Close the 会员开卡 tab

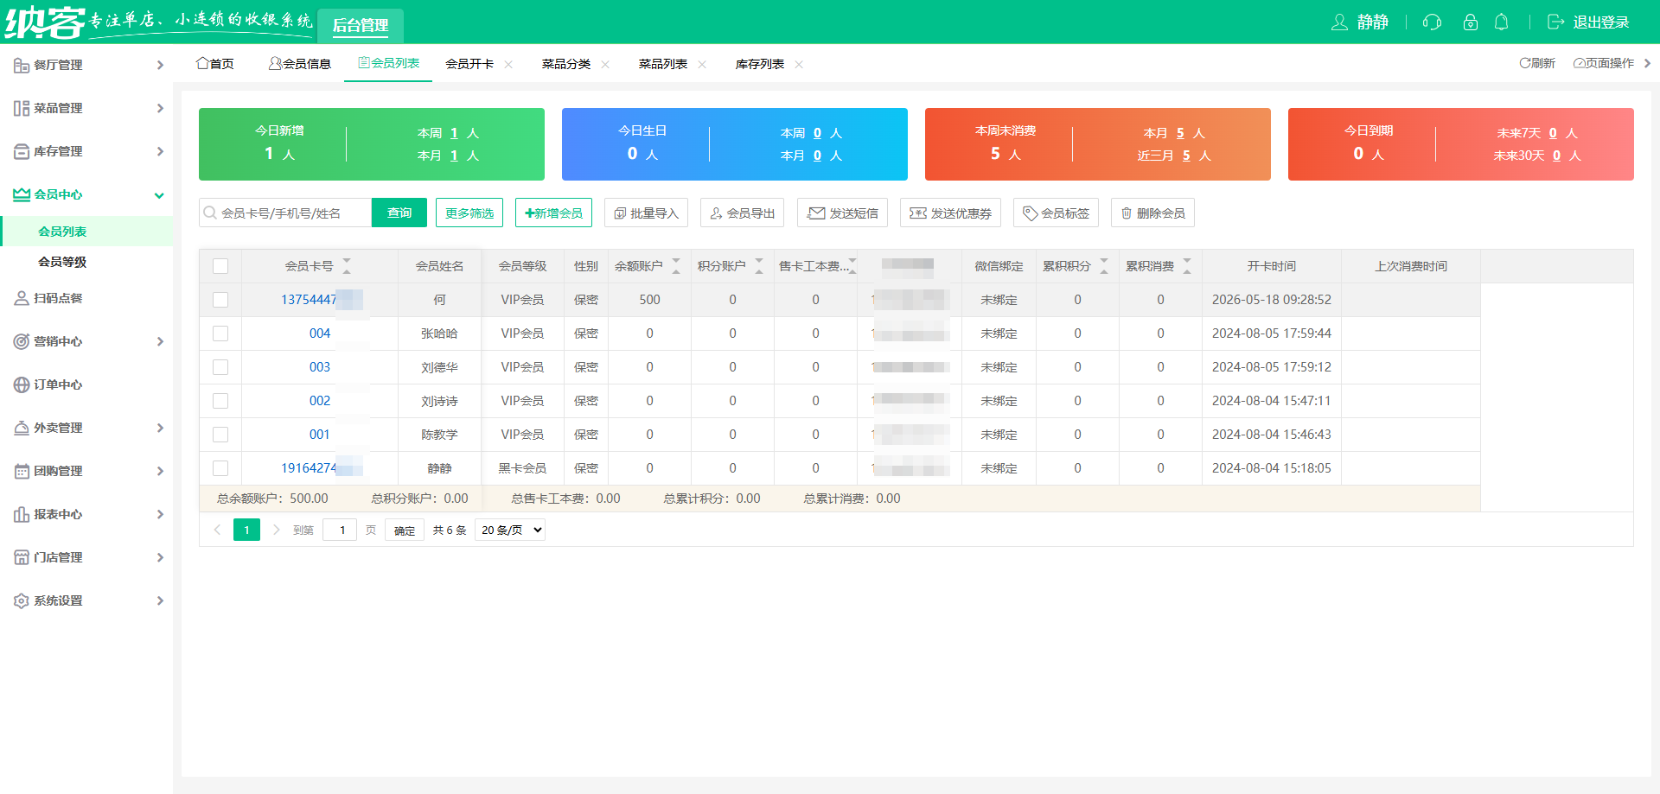coord(508,64)
